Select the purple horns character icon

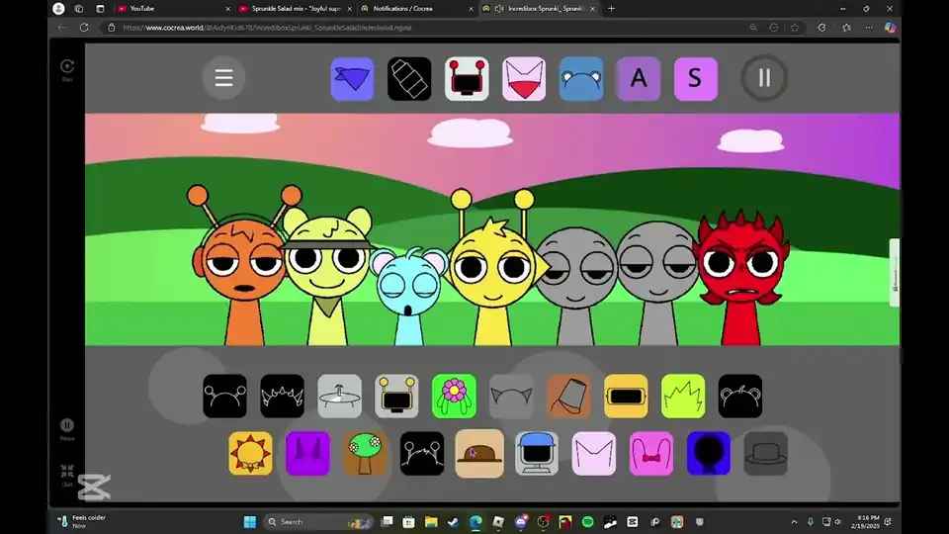pos(307,453)
